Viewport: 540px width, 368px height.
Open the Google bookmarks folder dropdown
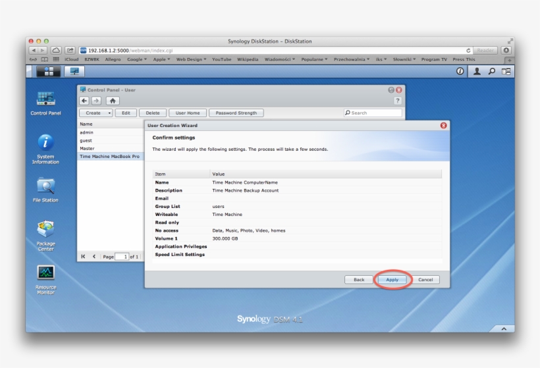click(136, 59)
